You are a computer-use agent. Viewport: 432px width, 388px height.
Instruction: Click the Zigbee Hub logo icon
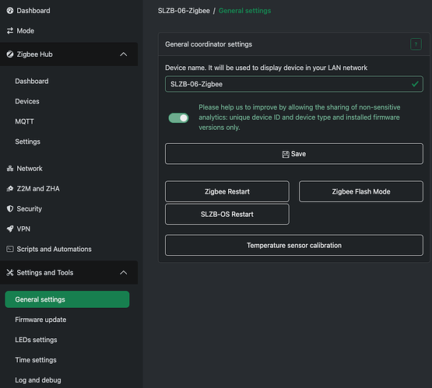coord(10,54)
